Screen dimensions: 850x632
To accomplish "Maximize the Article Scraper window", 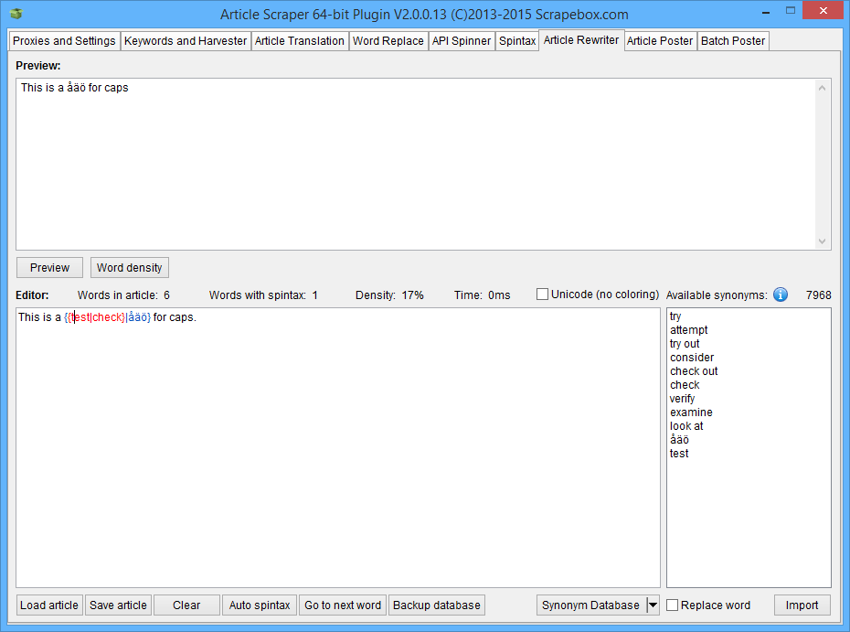I will point(791,11).
